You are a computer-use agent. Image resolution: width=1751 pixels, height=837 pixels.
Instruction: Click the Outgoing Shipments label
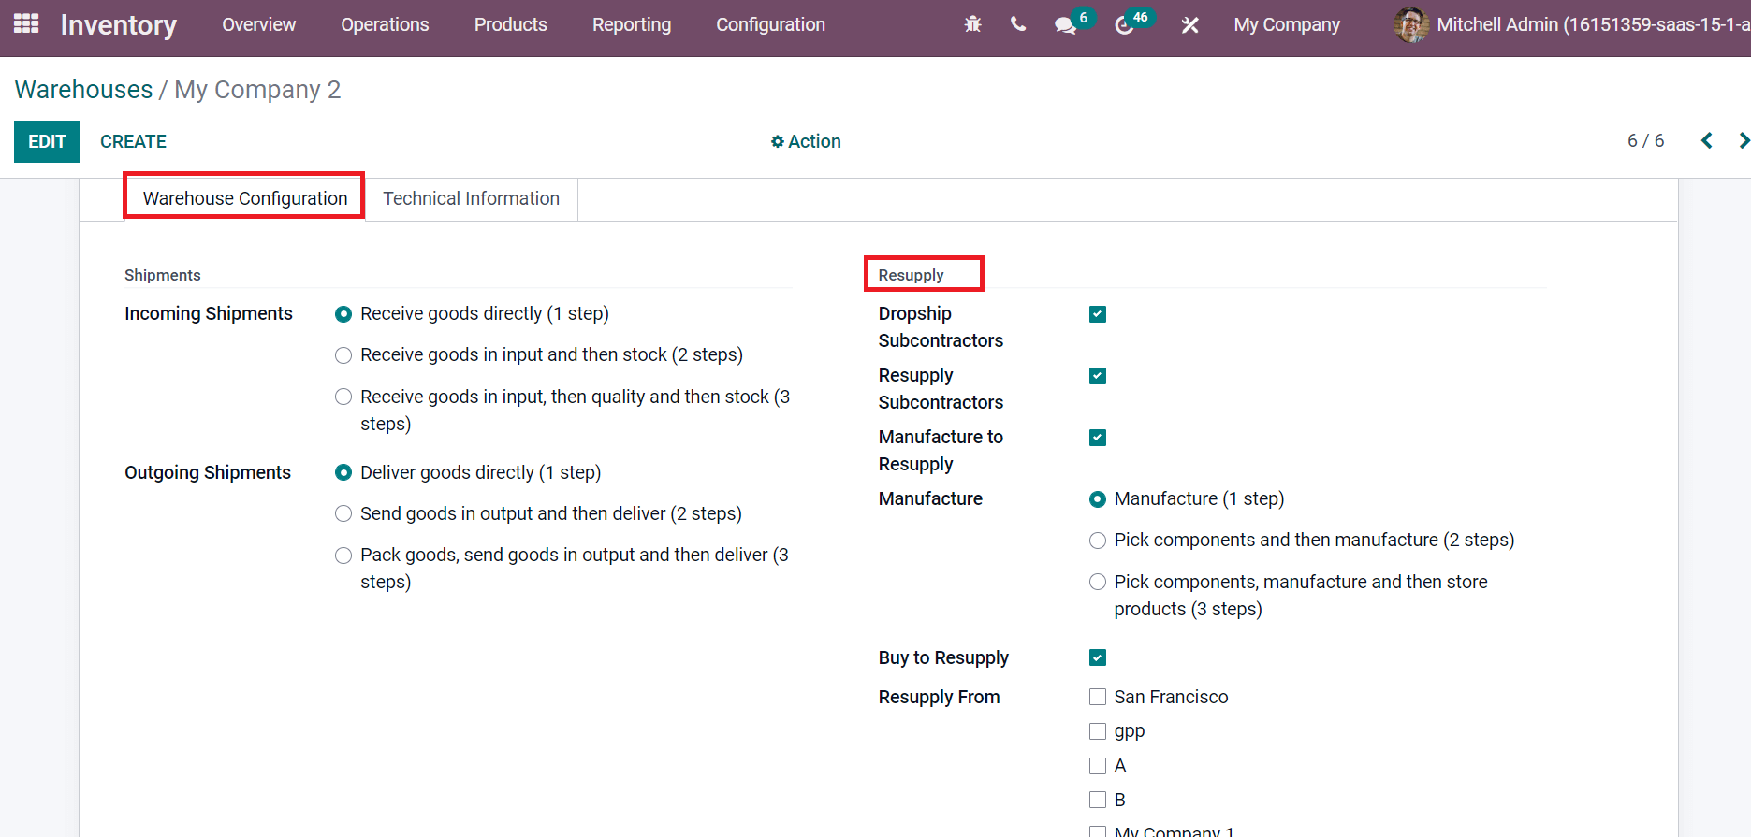point(208,472)
